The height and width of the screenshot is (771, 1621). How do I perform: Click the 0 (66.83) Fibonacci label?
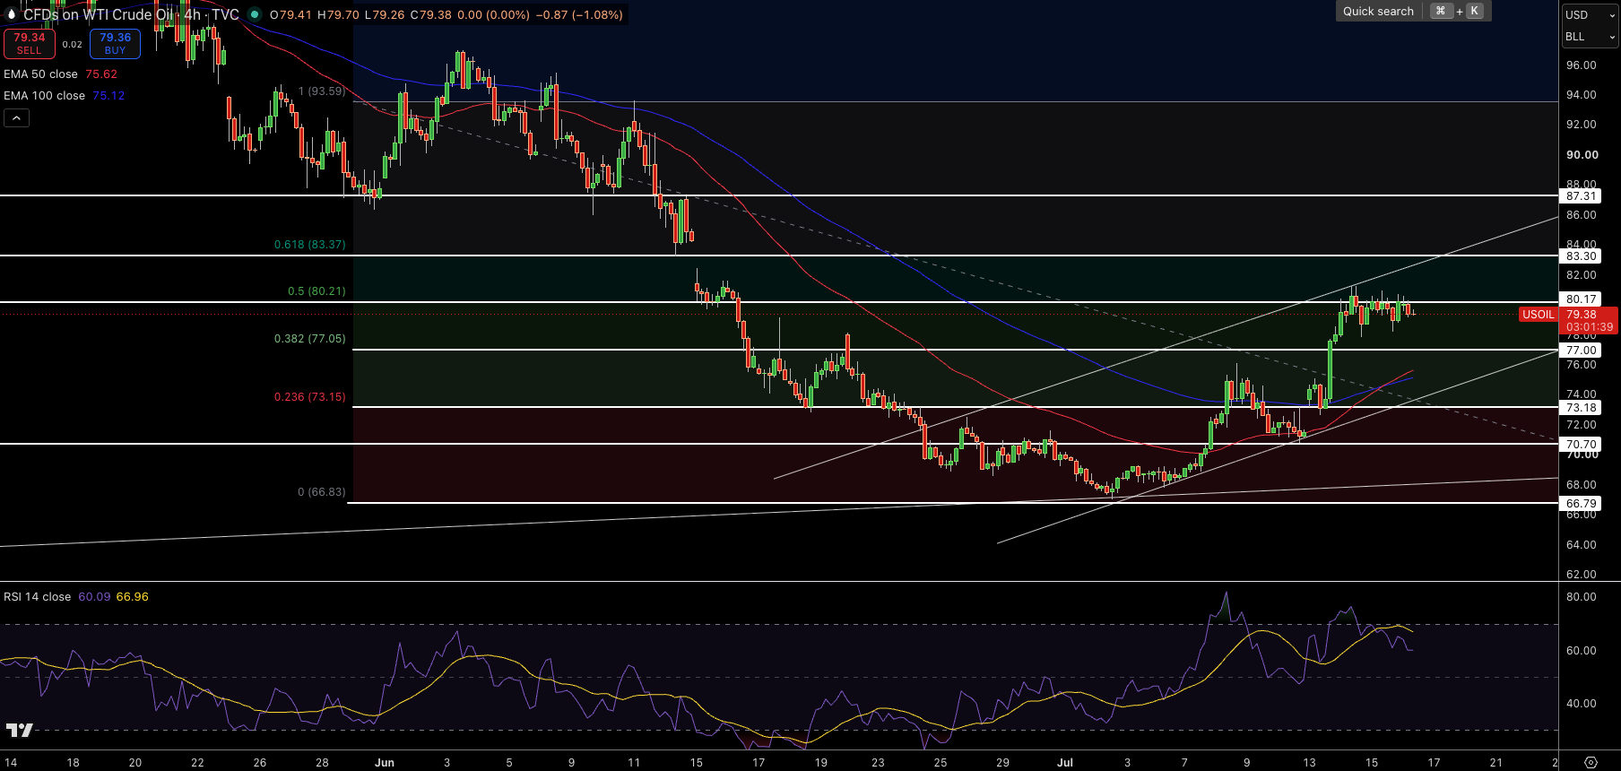pyautogui.click(x=322, y=492)
